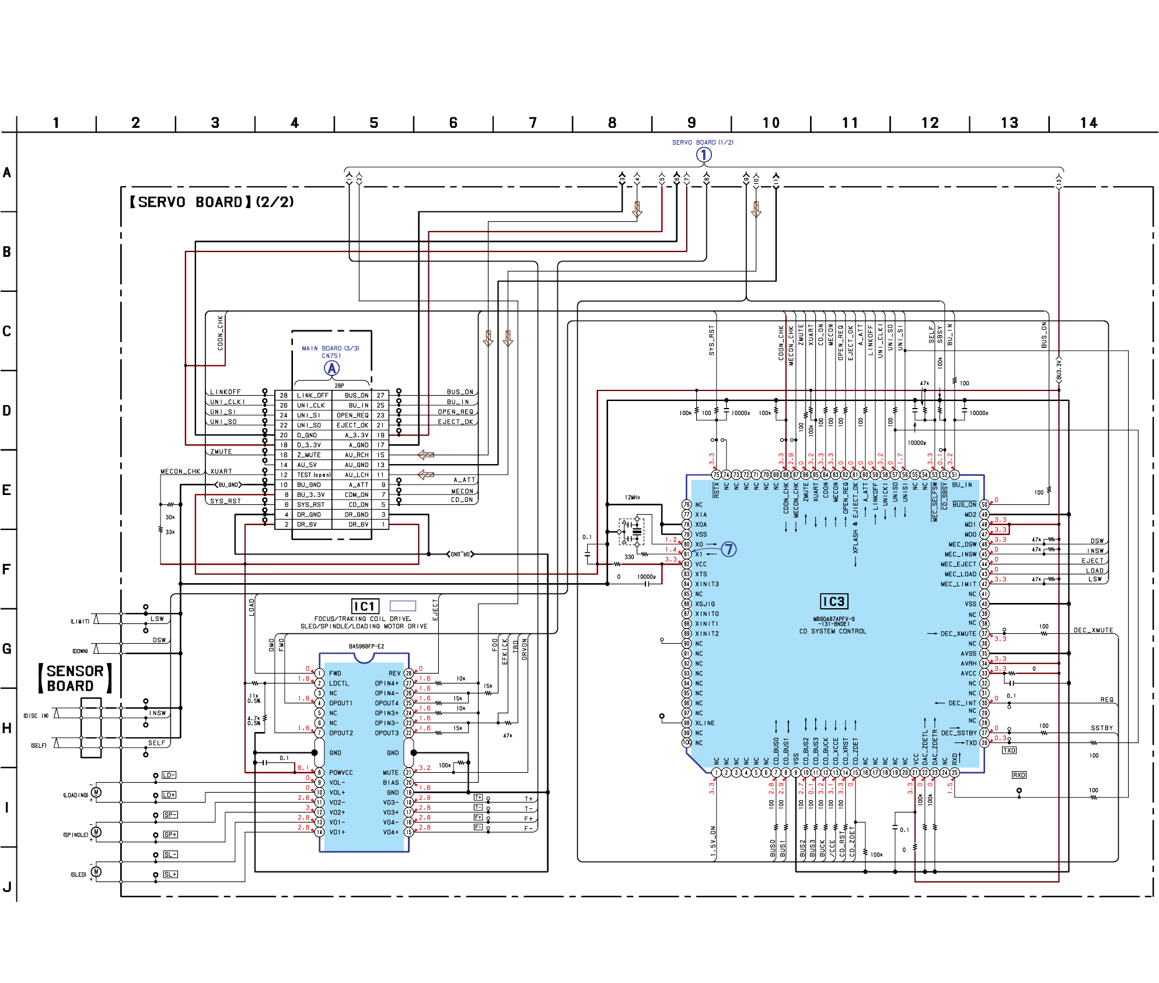The height and width of the screenshot is (983, 1159).
Task: Click the MB90487APFV-G part number
Action: pyautogui.click(x=834, y=619)
